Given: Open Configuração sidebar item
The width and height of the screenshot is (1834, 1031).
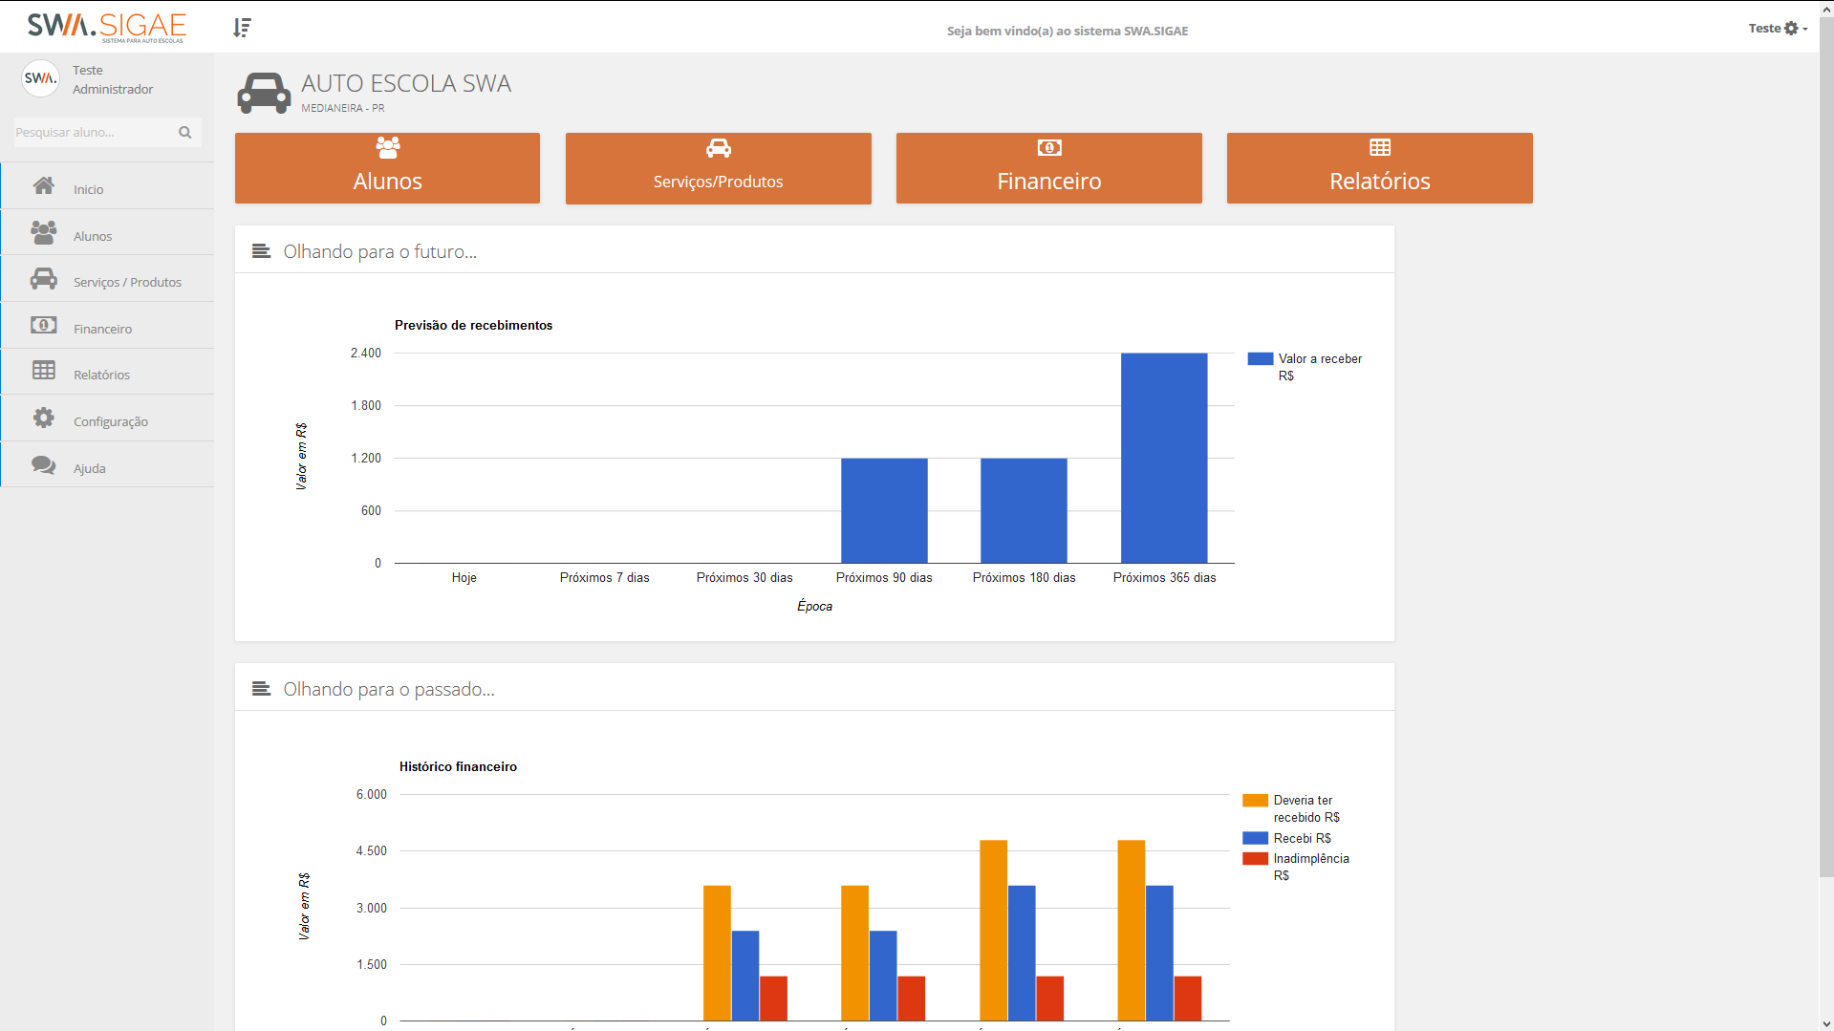Looking at the screenshot, I should coord(107,419).
